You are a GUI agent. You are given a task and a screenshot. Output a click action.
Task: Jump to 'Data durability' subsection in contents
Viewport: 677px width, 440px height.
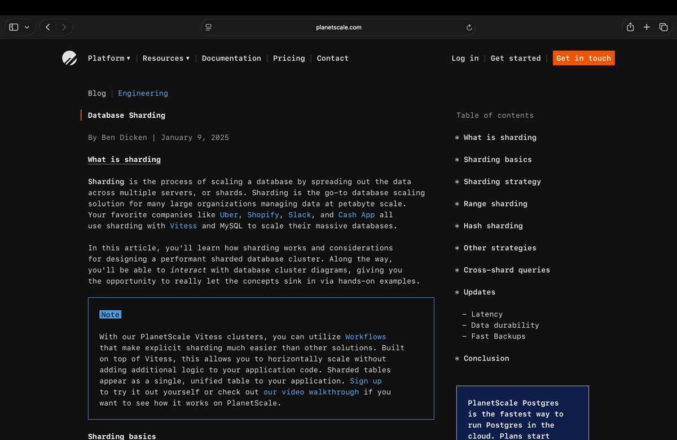(505, 325)
